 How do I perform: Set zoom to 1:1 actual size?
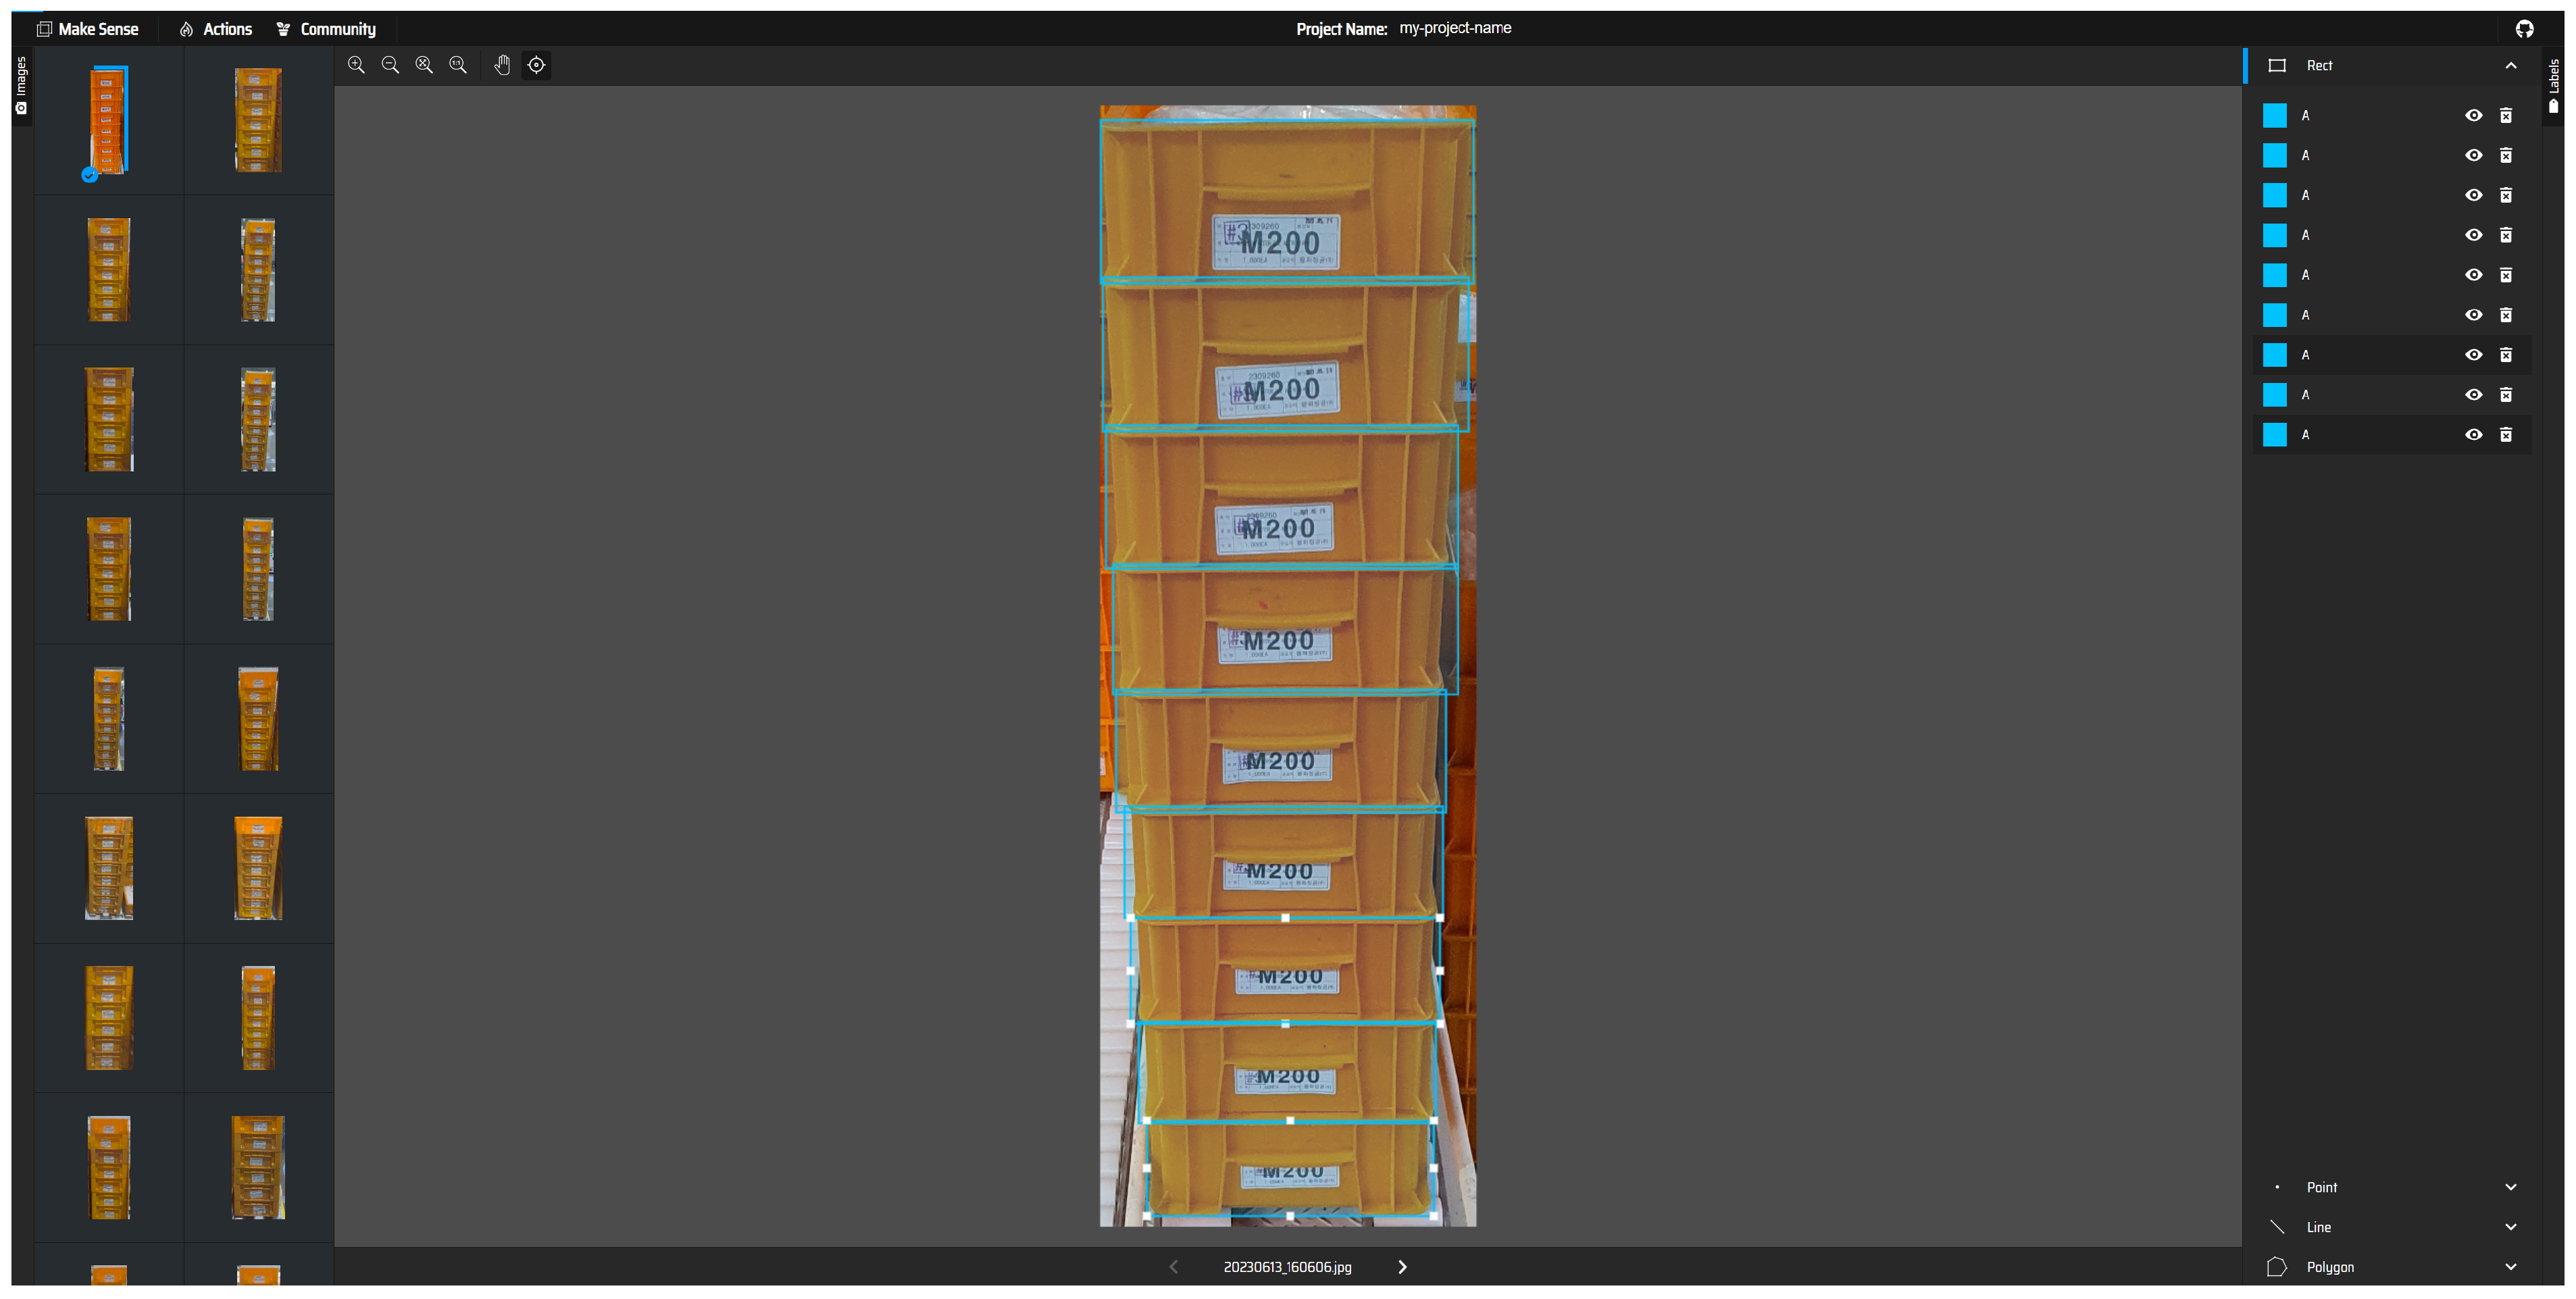[458, 65]
